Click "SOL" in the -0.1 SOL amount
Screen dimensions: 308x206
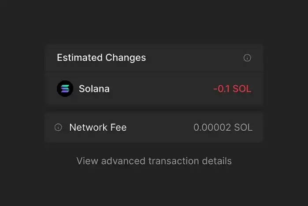(x=242, y=88)
